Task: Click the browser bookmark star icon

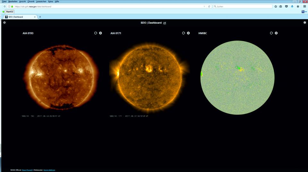Action: [276, 6]
